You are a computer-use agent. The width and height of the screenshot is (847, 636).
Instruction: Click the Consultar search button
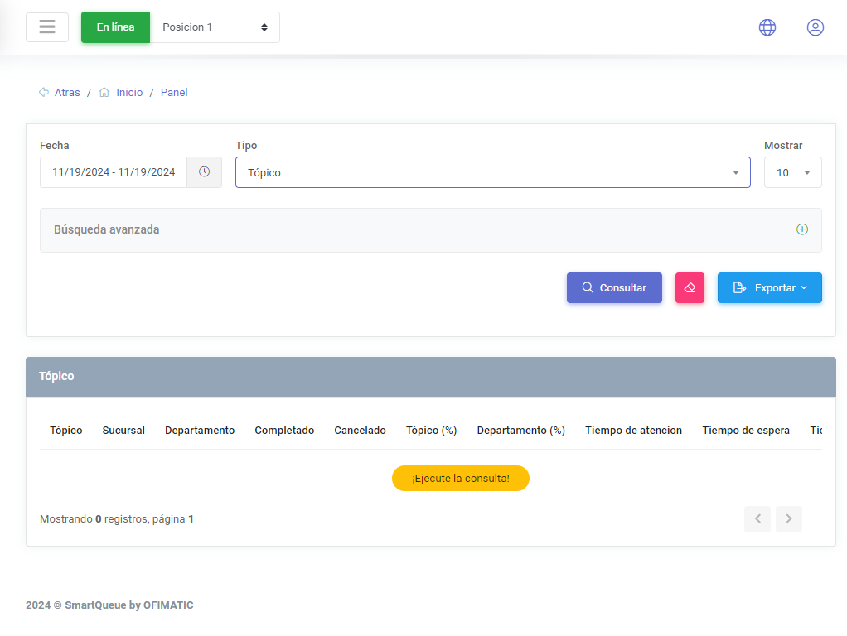(x=614, y=288)
